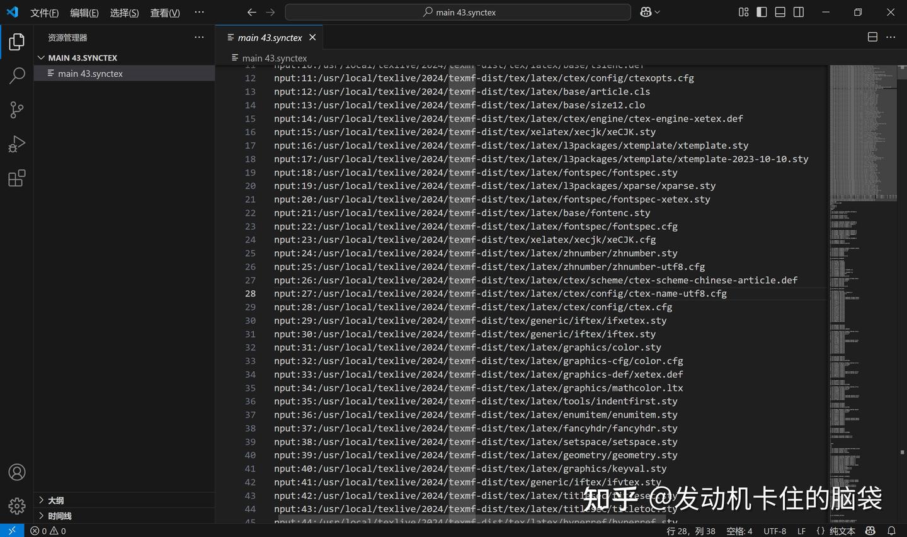Open the notifications bell in status bar
The width and height of the screenshot is (907, 537).
(892, 531)
